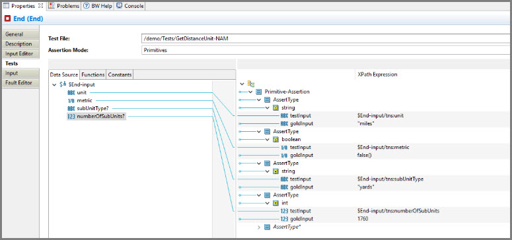The image size is (512, 240).
Task: Click the Assertion Mode field showing Primitives
Action: [x=325, y=51]
